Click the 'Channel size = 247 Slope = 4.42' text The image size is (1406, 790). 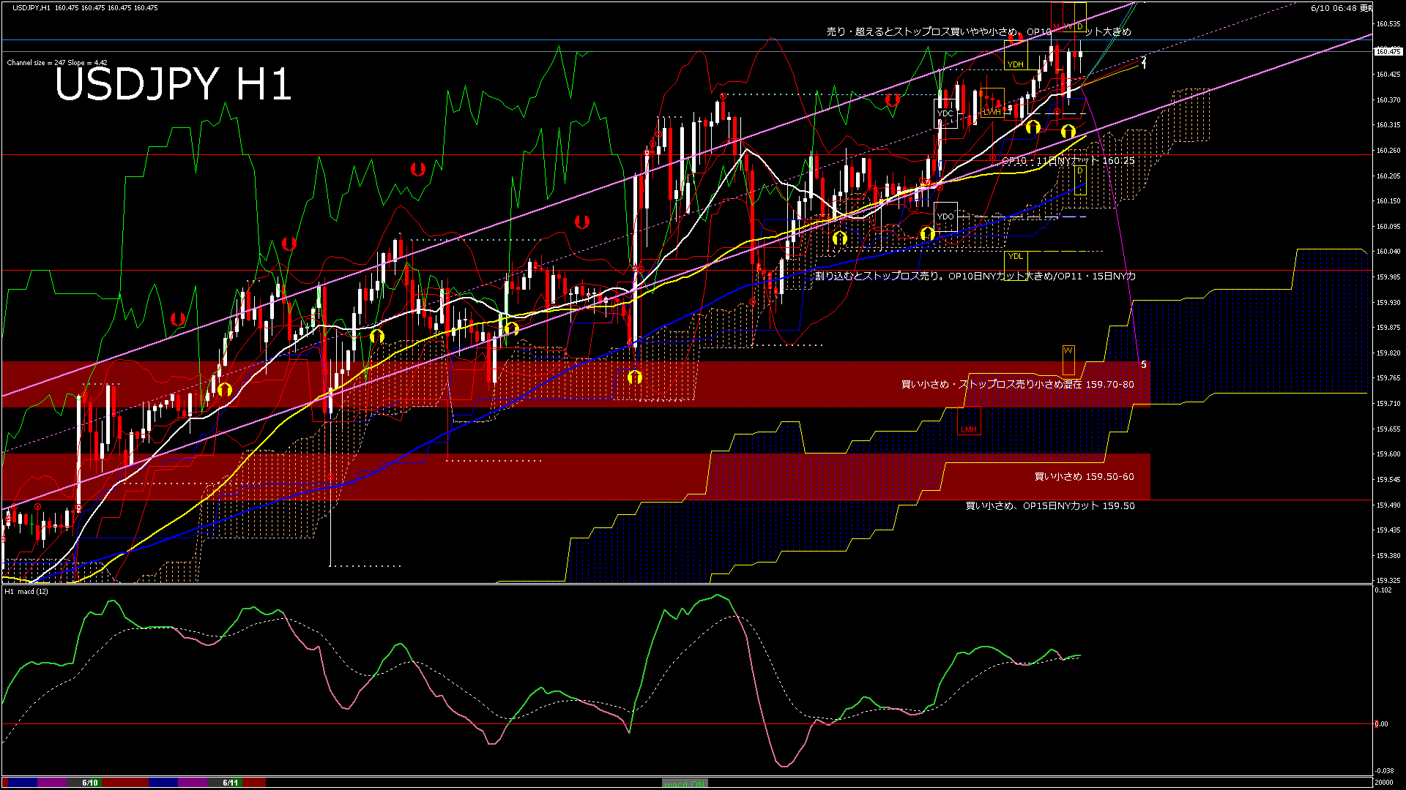click(57, 63)
